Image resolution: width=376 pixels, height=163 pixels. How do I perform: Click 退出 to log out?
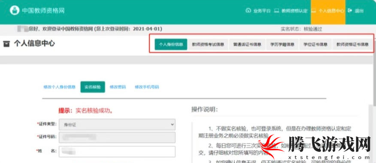pos(359,11)
